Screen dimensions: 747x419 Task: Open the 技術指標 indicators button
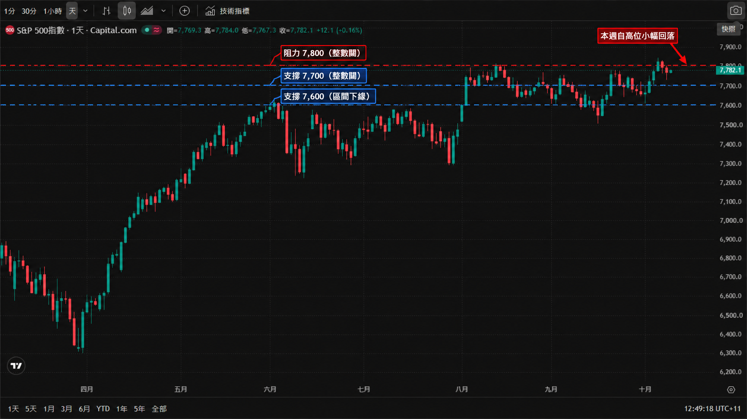[x=227, y=11]
